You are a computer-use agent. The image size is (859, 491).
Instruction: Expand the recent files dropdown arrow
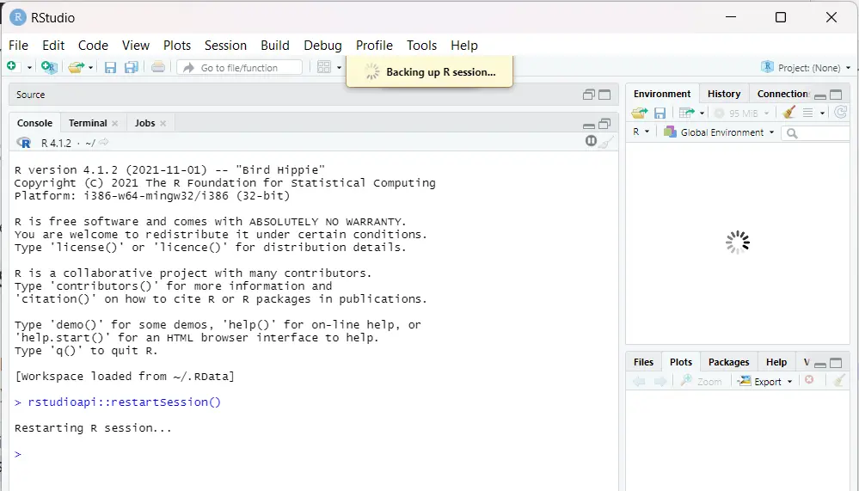(x=91, y=67)
